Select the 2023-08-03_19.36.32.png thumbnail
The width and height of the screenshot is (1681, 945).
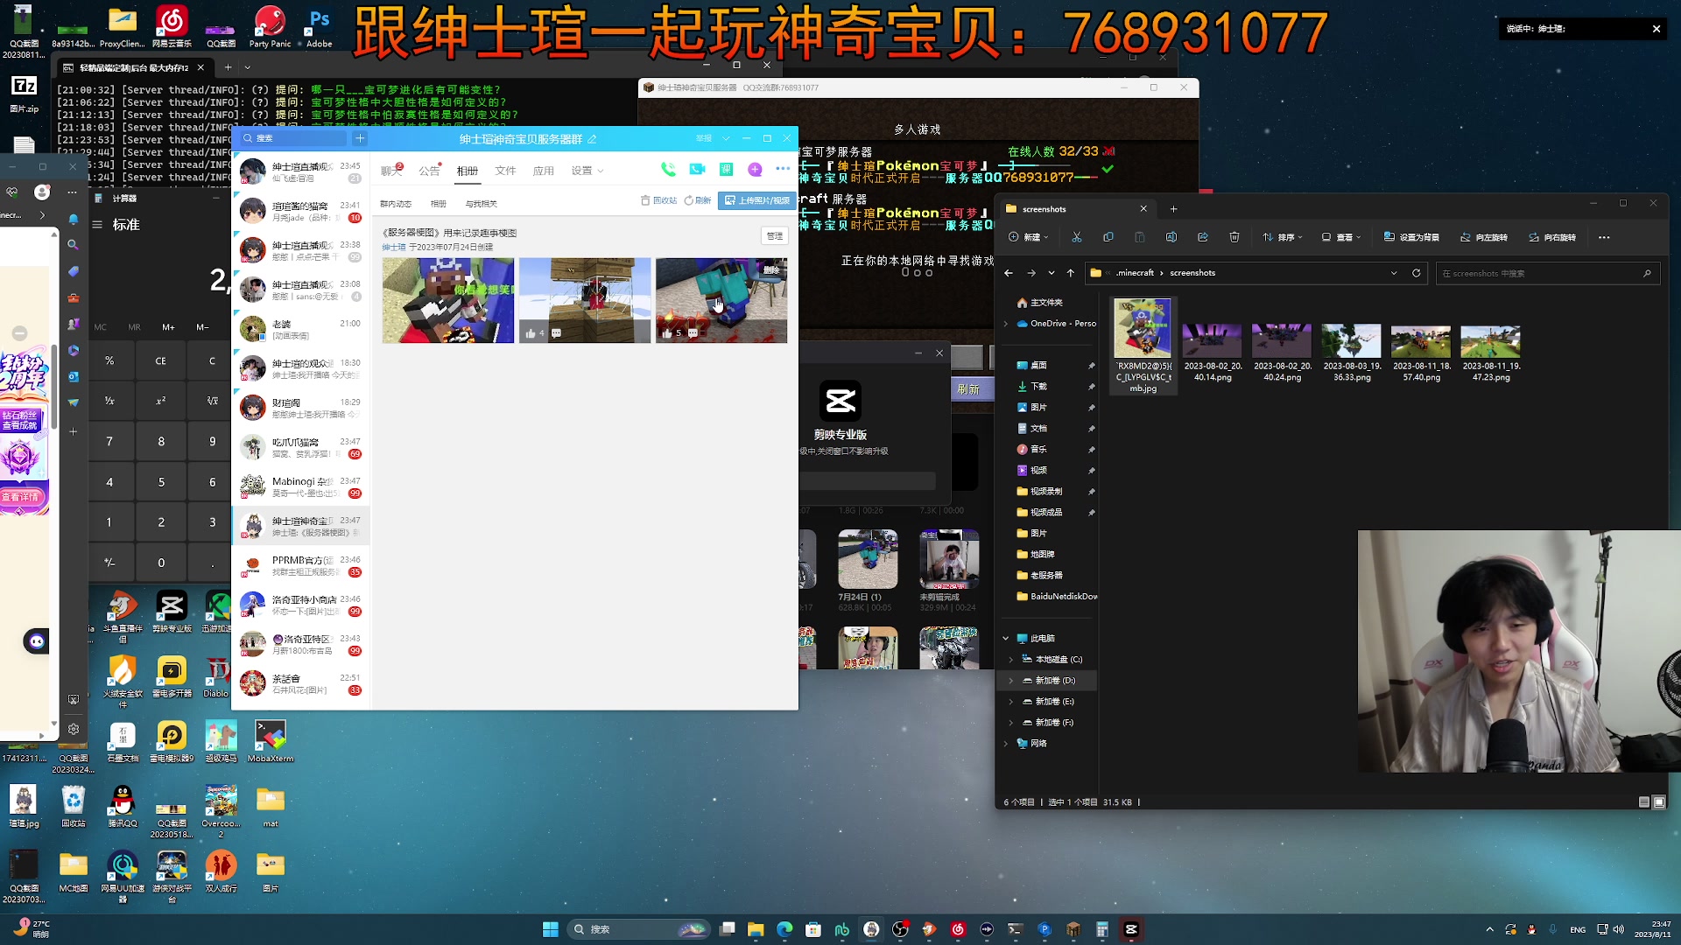[1351, 341]
